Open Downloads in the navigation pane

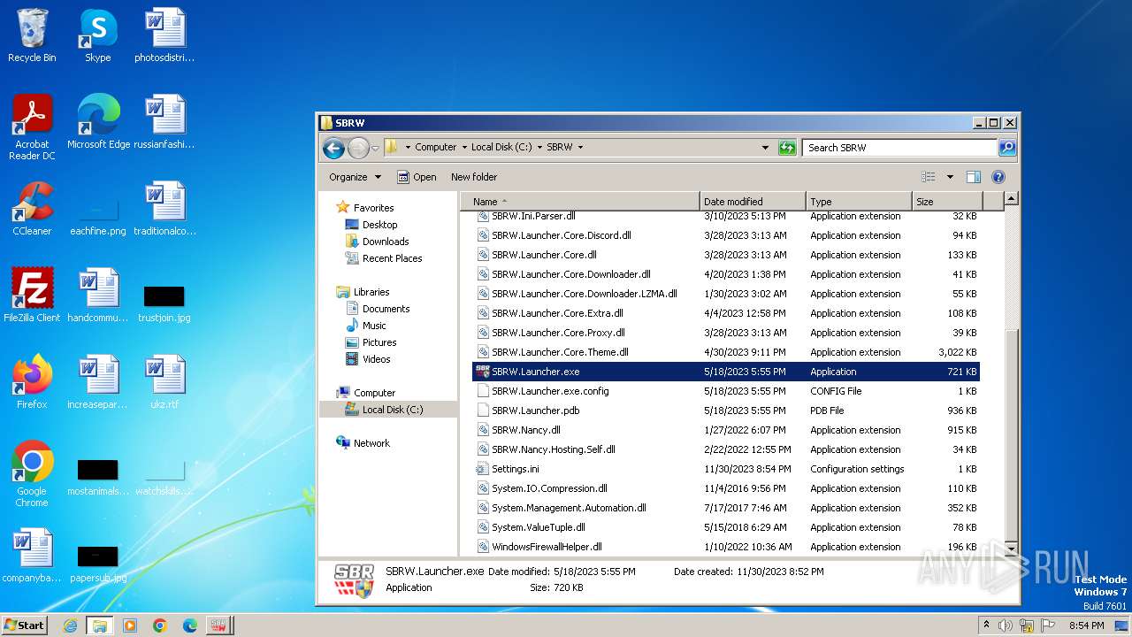point(386,242)
